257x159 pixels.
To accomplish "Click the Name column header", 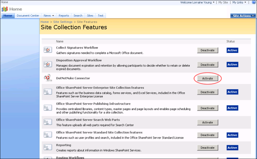I will point(60,41).
